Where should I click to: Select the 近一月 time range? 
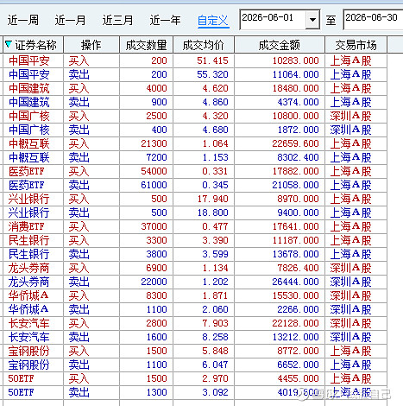pos(71,21)
